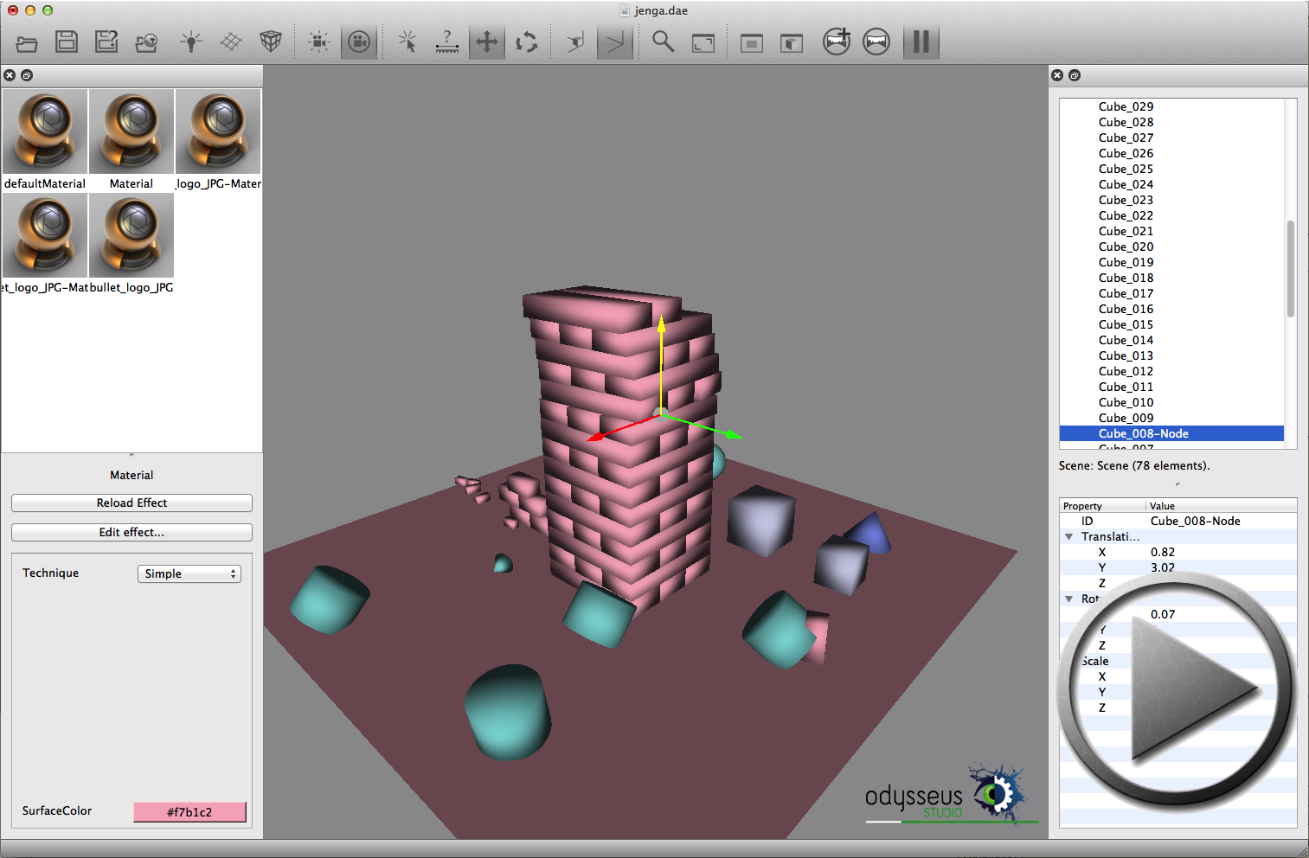Toggle the grid display icon
Image resolution: width=1309 pixels, height=858 pixels.
point(231,42)
